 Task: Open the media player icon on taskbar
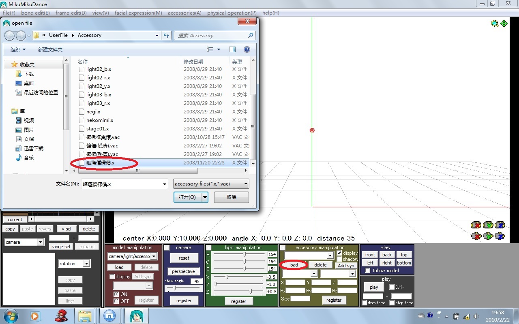(35, 316)
